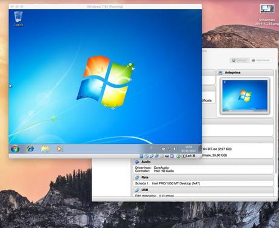Image resolution: width=279 pixels, height=228 pixels.
Task: Open the Rete network settings heading
Action: click(x=145, y=177)
